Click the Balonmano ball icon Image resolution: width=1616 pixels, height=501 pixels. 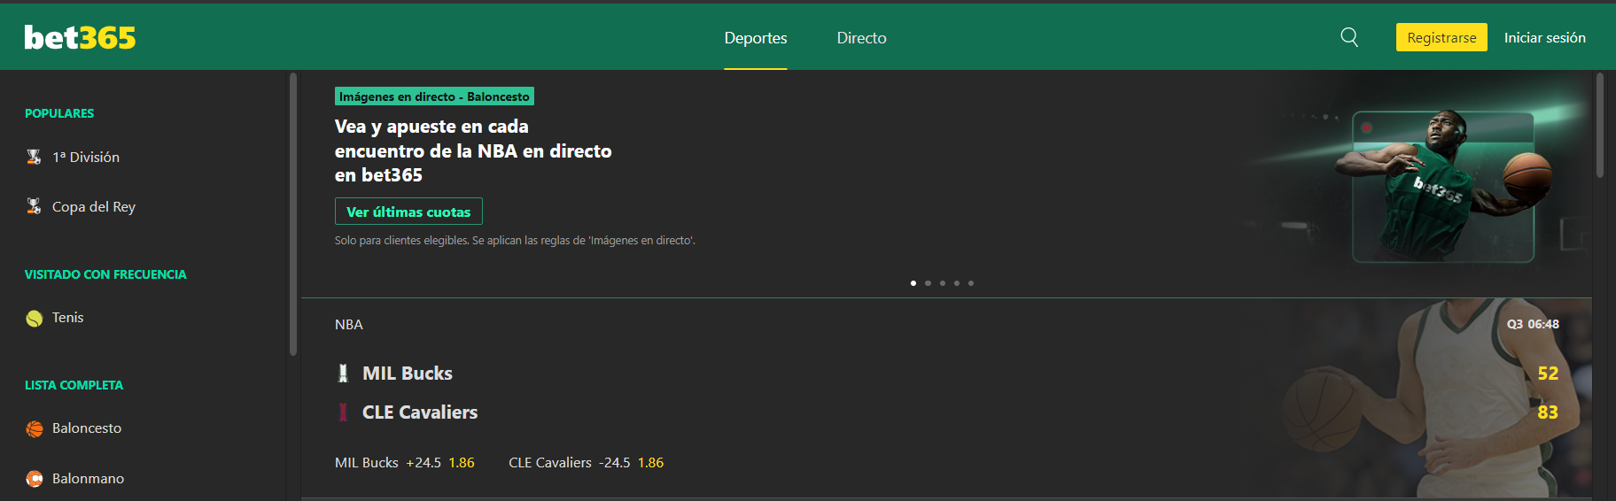34,479
